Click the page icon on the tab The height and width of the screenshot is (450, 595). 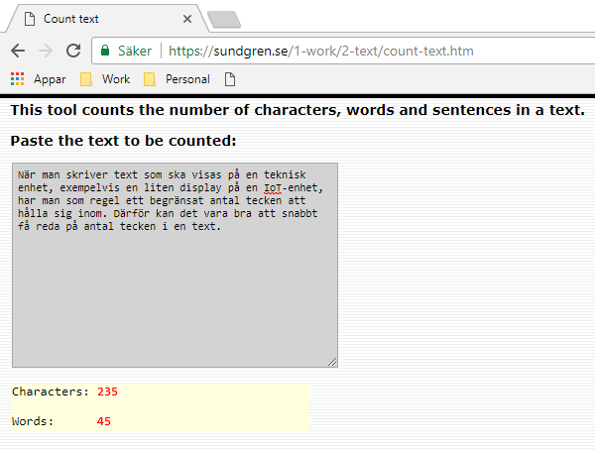coord(30,19)
